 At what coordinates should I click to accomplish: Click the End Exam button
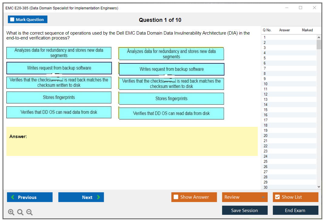(295, 210)
